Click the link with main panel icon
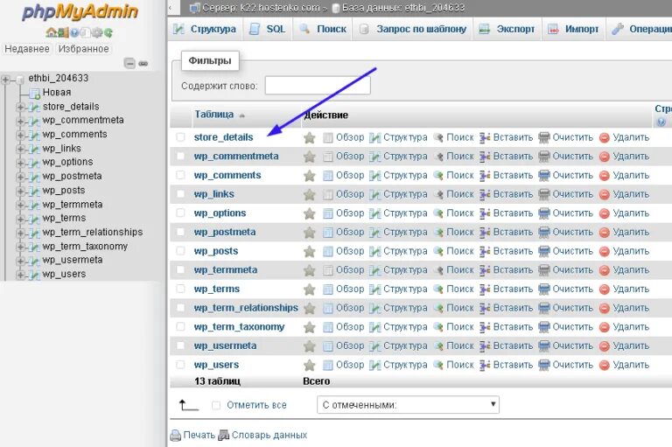The image size is (672, 447). 143,64
